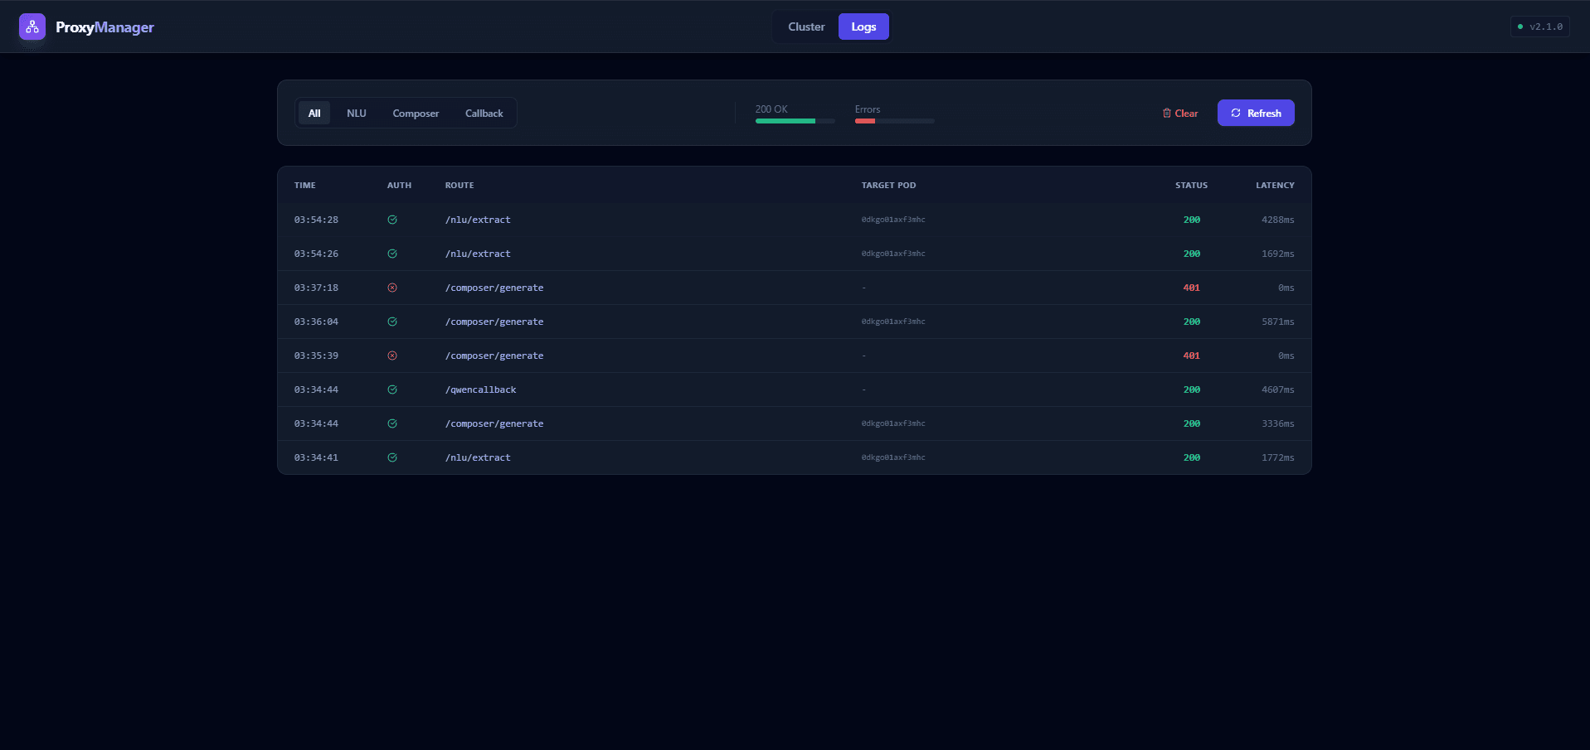This screenshot has width=1590, height=750.
Task: Click the auth check icon for 03:34:41
Action: (392, 457)
